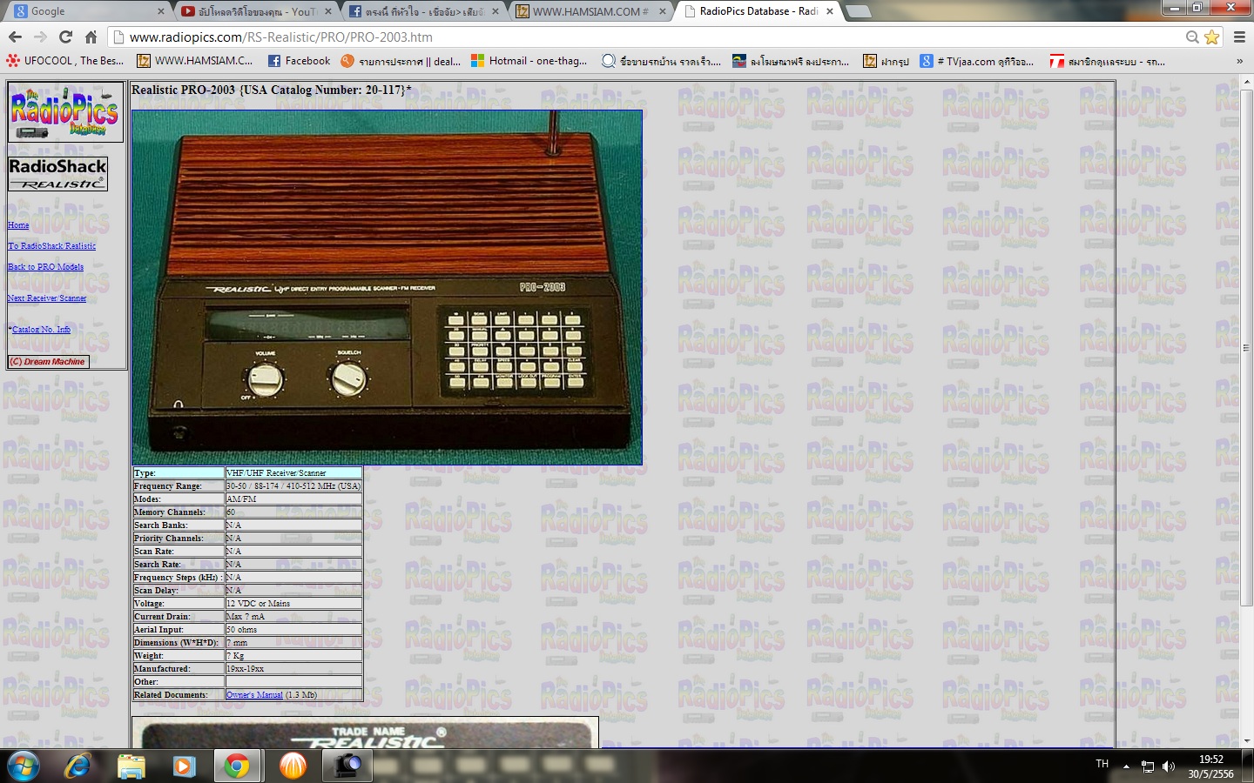Click the RadioPics Database logo
1254x783 pixels.
pyautogui.click(x=66, y=112)
